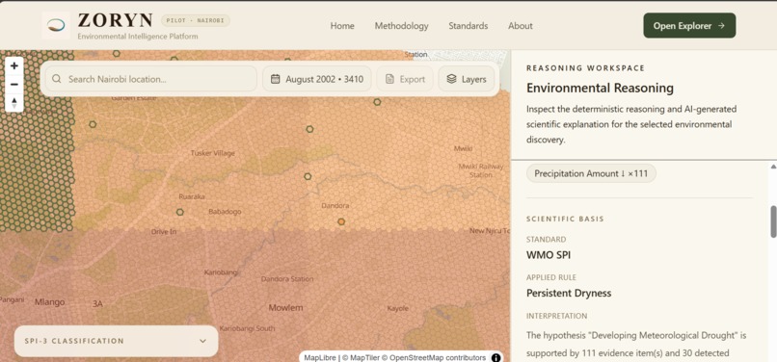Image resolution: width=777 pixels, height=362 pixels.
Task: Click the Persistent Dryness applied rule text
Action: pos(569,293)
